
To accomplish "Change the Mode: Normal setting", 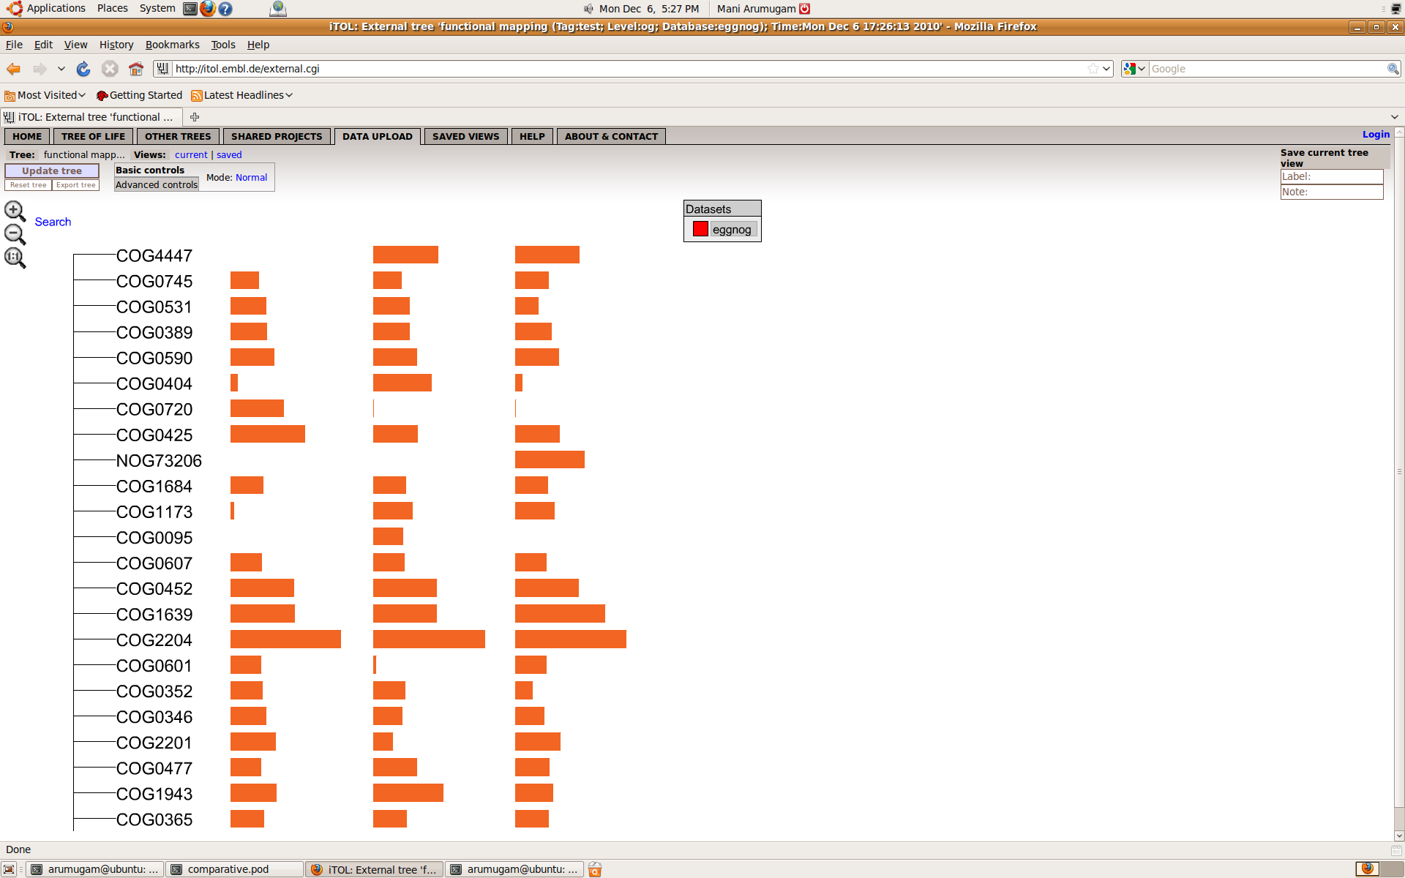I will click(x=251, y=178).
